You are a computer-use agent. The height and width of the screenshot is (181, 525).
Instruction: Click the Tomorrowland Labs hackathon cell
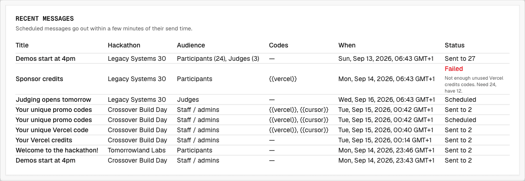[137, 150]
